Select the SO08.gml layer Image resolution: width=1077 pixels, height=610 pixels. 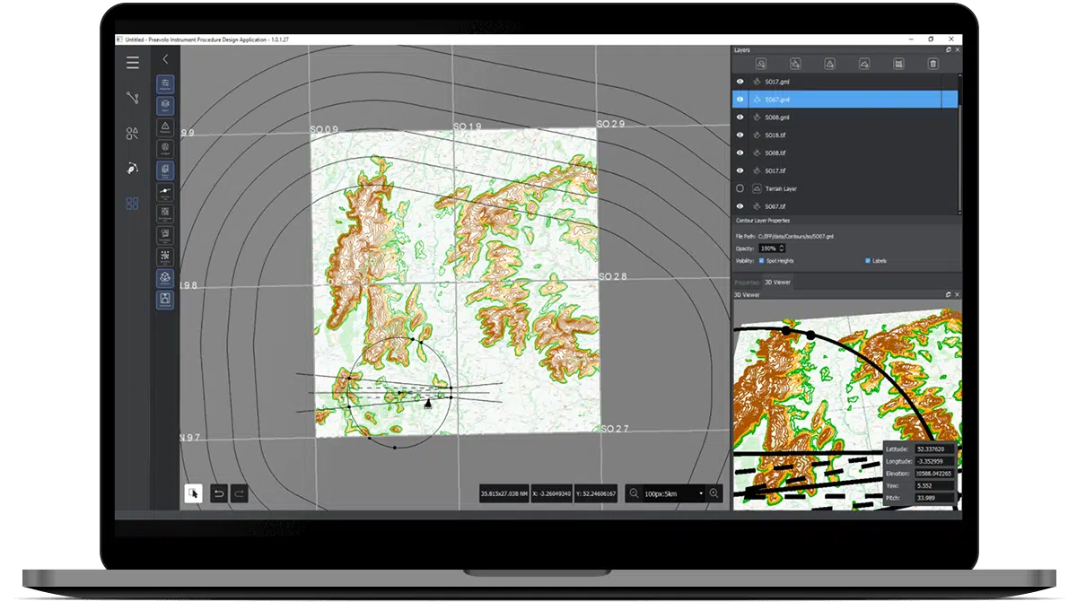click(772, 118)
